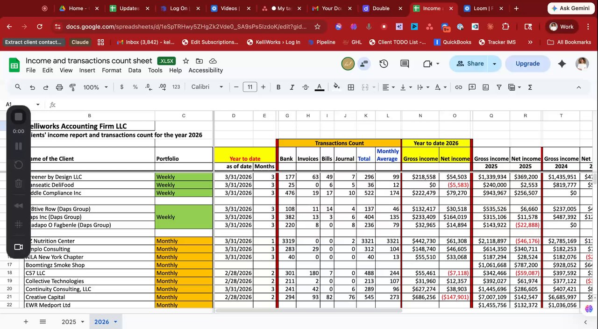Click the font size input field
Image resolution: width=598 pixels, height=329 pixels.
(250, 87)
